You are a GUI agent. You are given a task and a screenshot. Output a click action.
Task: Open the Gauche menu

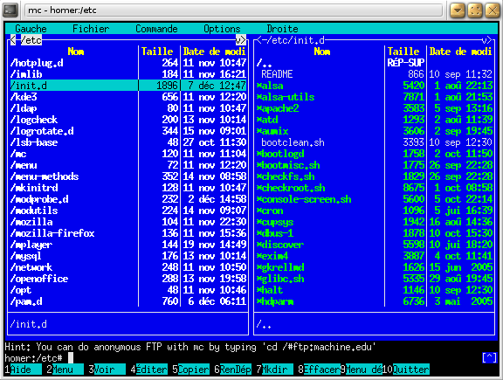coord(31,29)
